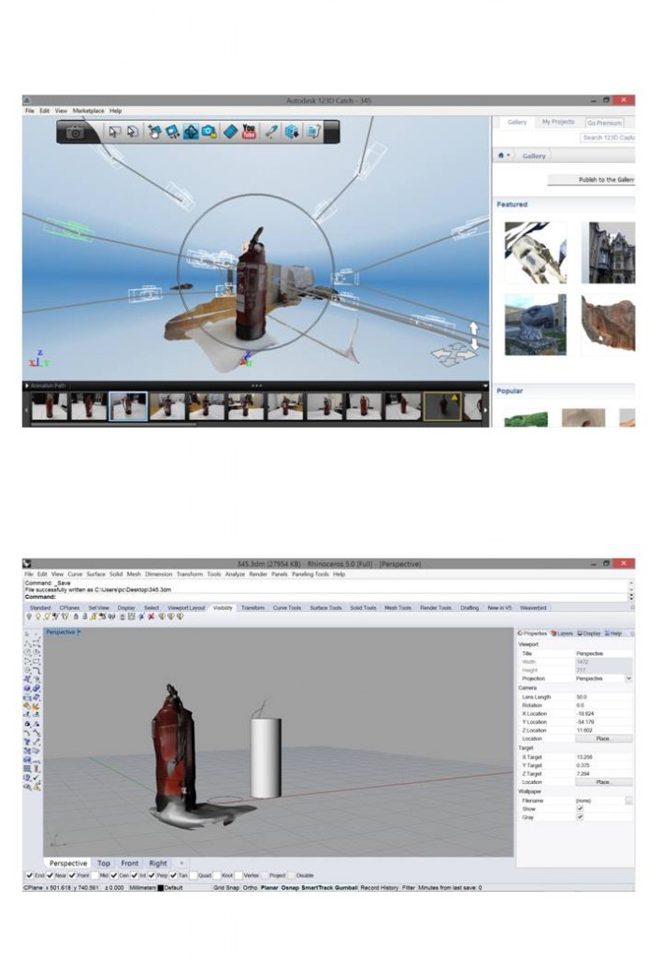Click the first arrow selection tool icon
663x958 pixels.
coord(115,132)
